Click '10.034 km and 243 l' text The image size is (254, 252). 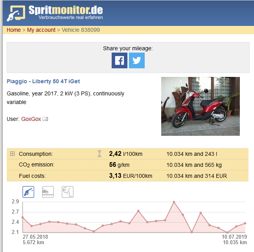click(192, 154)
